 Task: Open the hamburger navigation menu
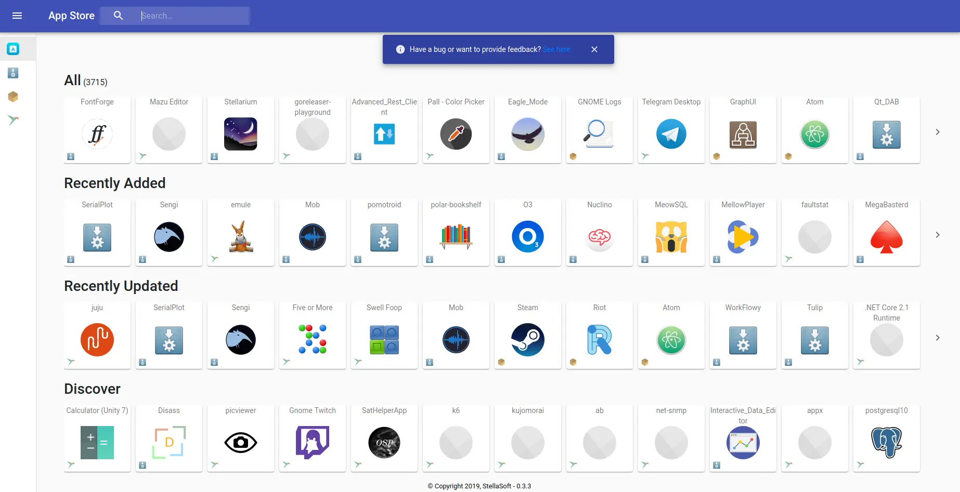pos(17,16)
